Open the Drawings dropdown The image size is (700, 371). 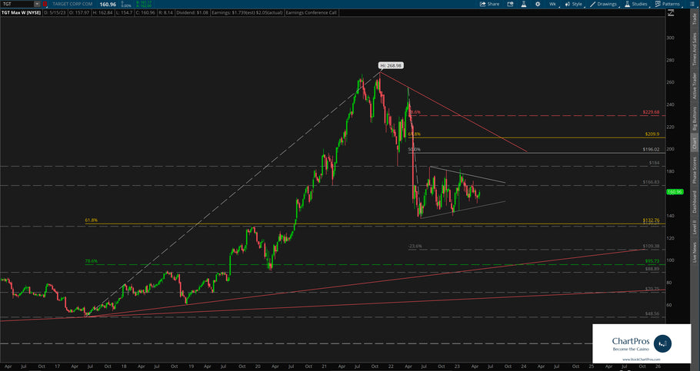coord(603,4)
